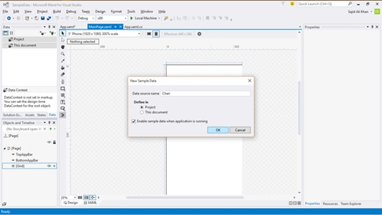Close storyboard X in Objects panel
Image resolution: width=382 pixels, height=215 pixels.
click(x=45, y=129)
